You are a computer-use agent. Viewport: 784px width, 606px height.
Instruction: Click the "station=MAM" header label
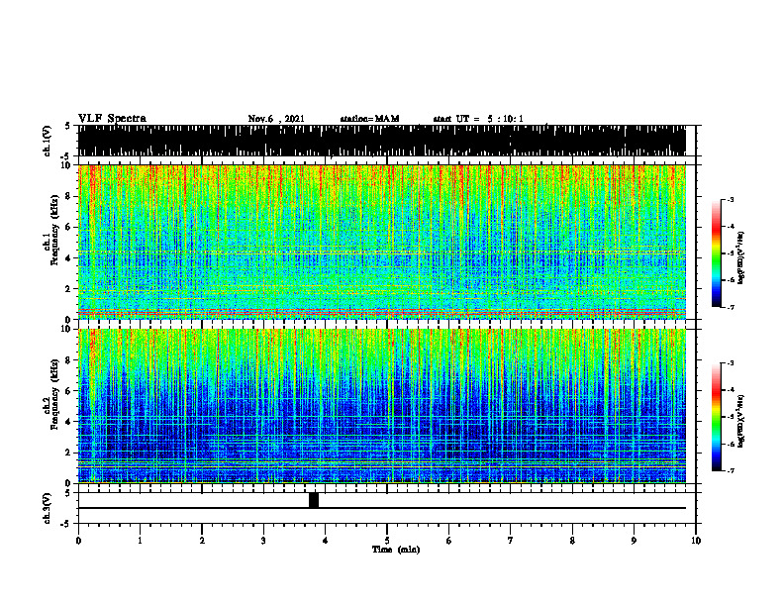[x=369, y=119]
